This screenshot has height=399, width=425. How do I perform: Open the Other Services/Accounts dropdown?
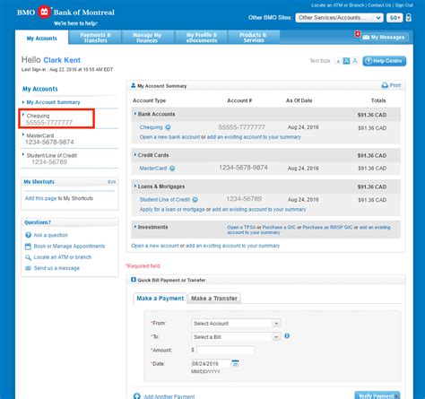[x=339, y=18]
